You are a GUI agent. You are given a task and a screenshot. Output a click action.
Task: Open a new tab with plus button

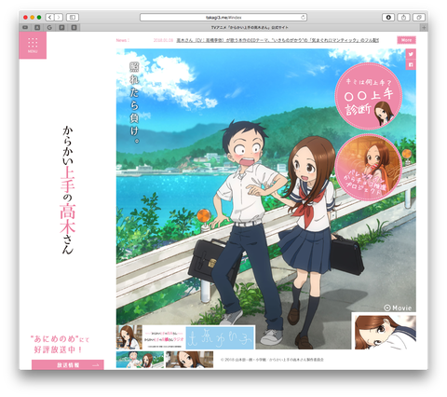424,28
